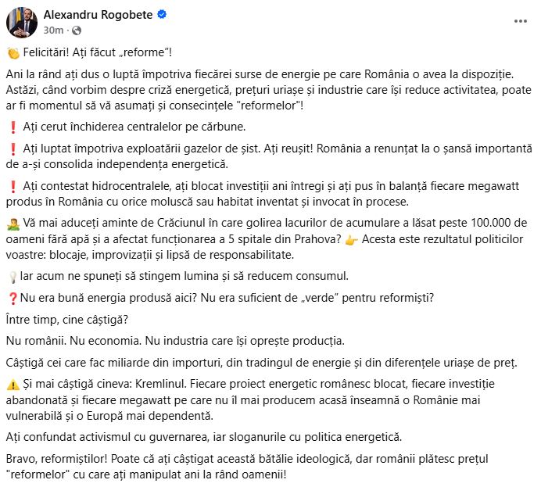The height and width of the screenshot is (487, 541).
Task: Click the facepalm emoji before Vă mai aduceți
Action: pos(13,224)
